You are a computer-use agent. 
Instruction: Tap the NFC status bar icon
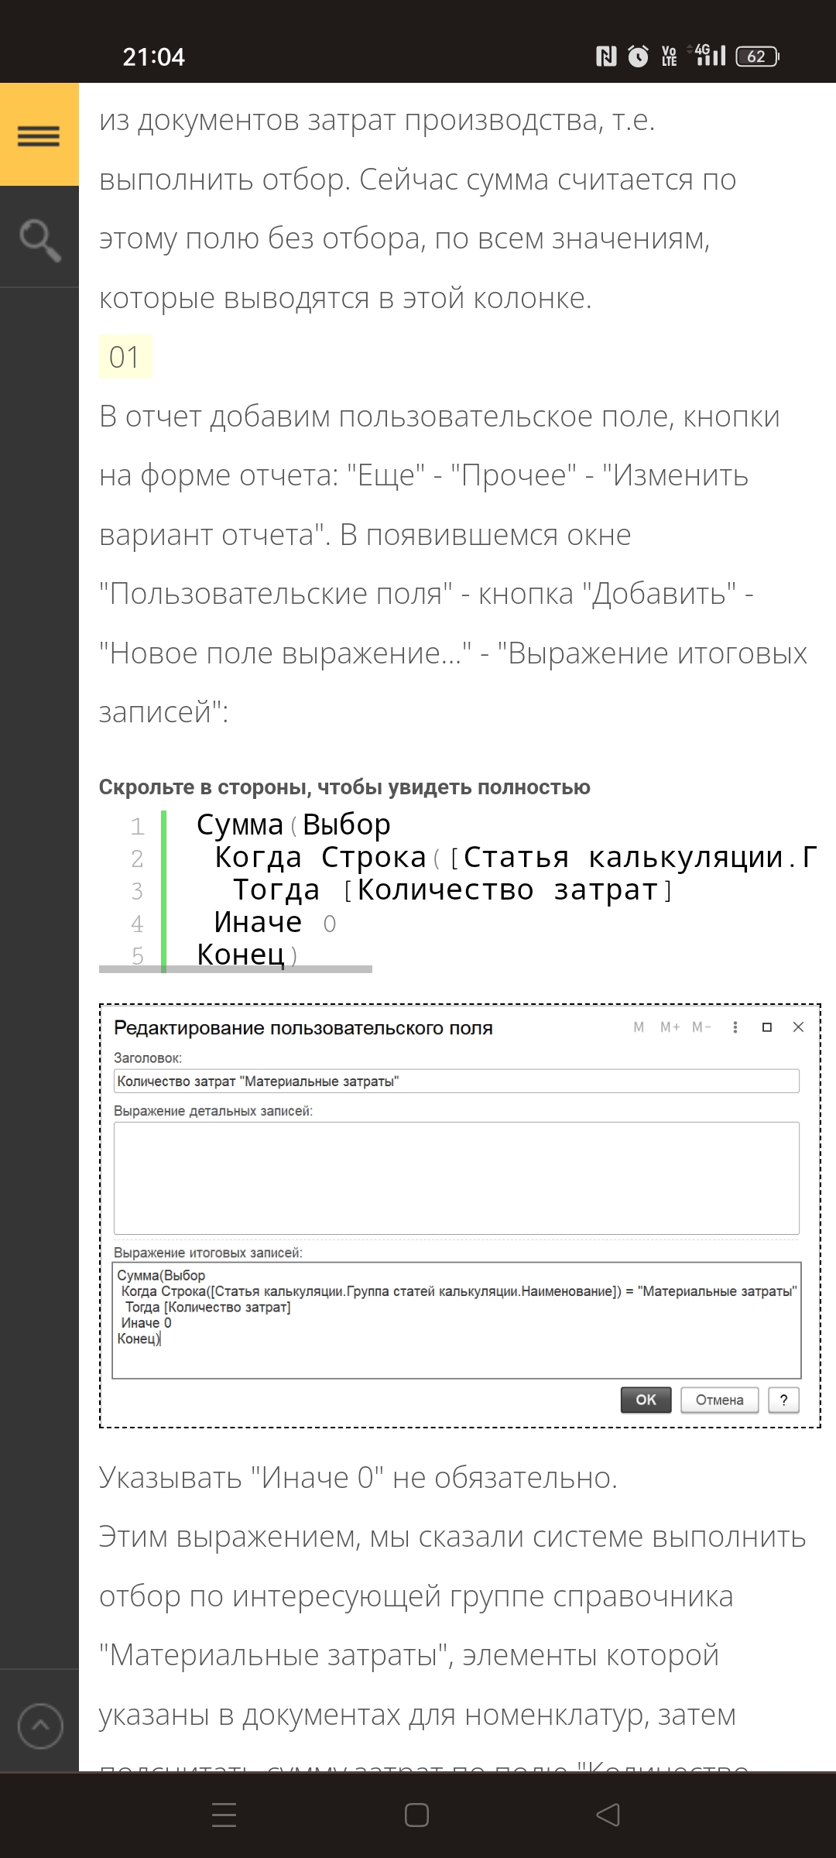tap(606, 56)
